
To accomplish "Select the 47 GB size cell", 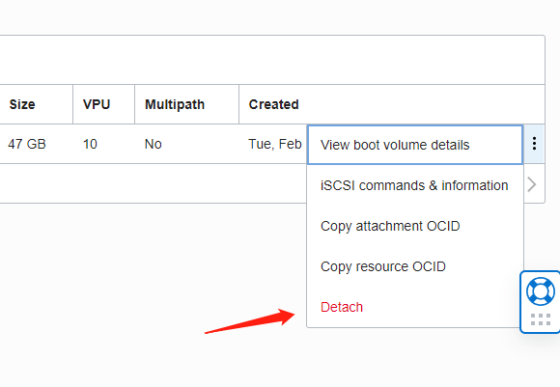I will (x=27, y=144).
